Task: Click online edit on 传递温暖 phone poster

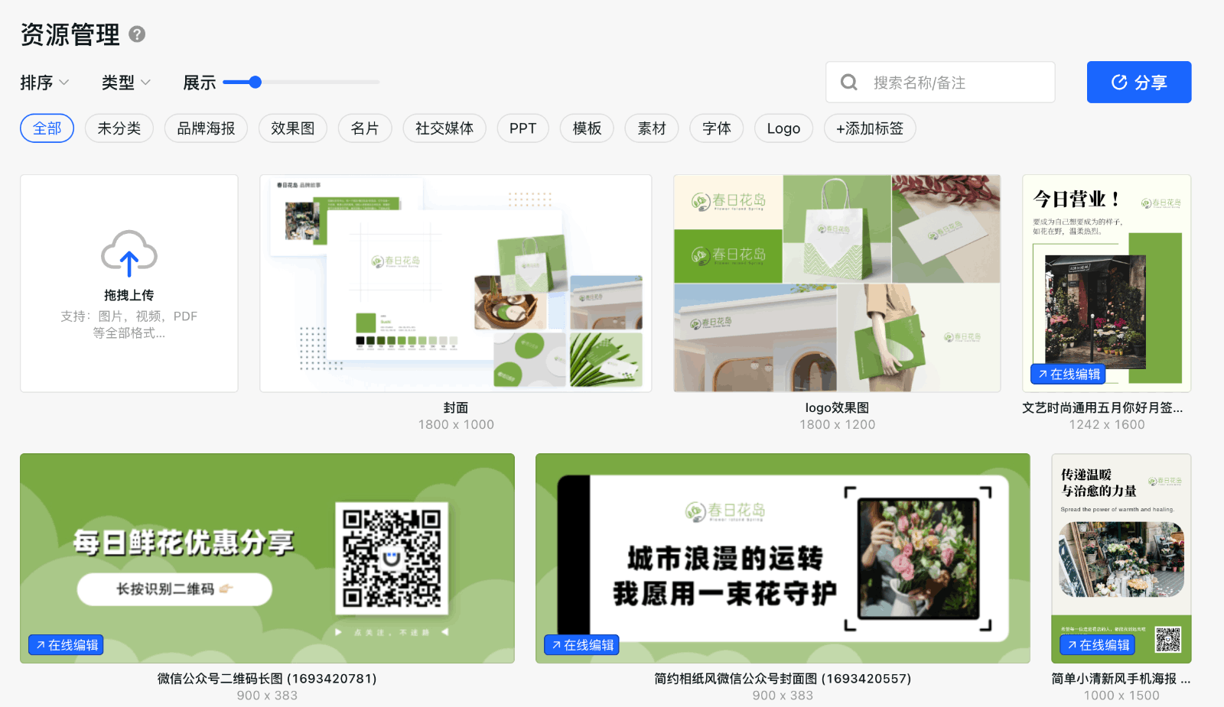Action: (x=1097, y=645)
